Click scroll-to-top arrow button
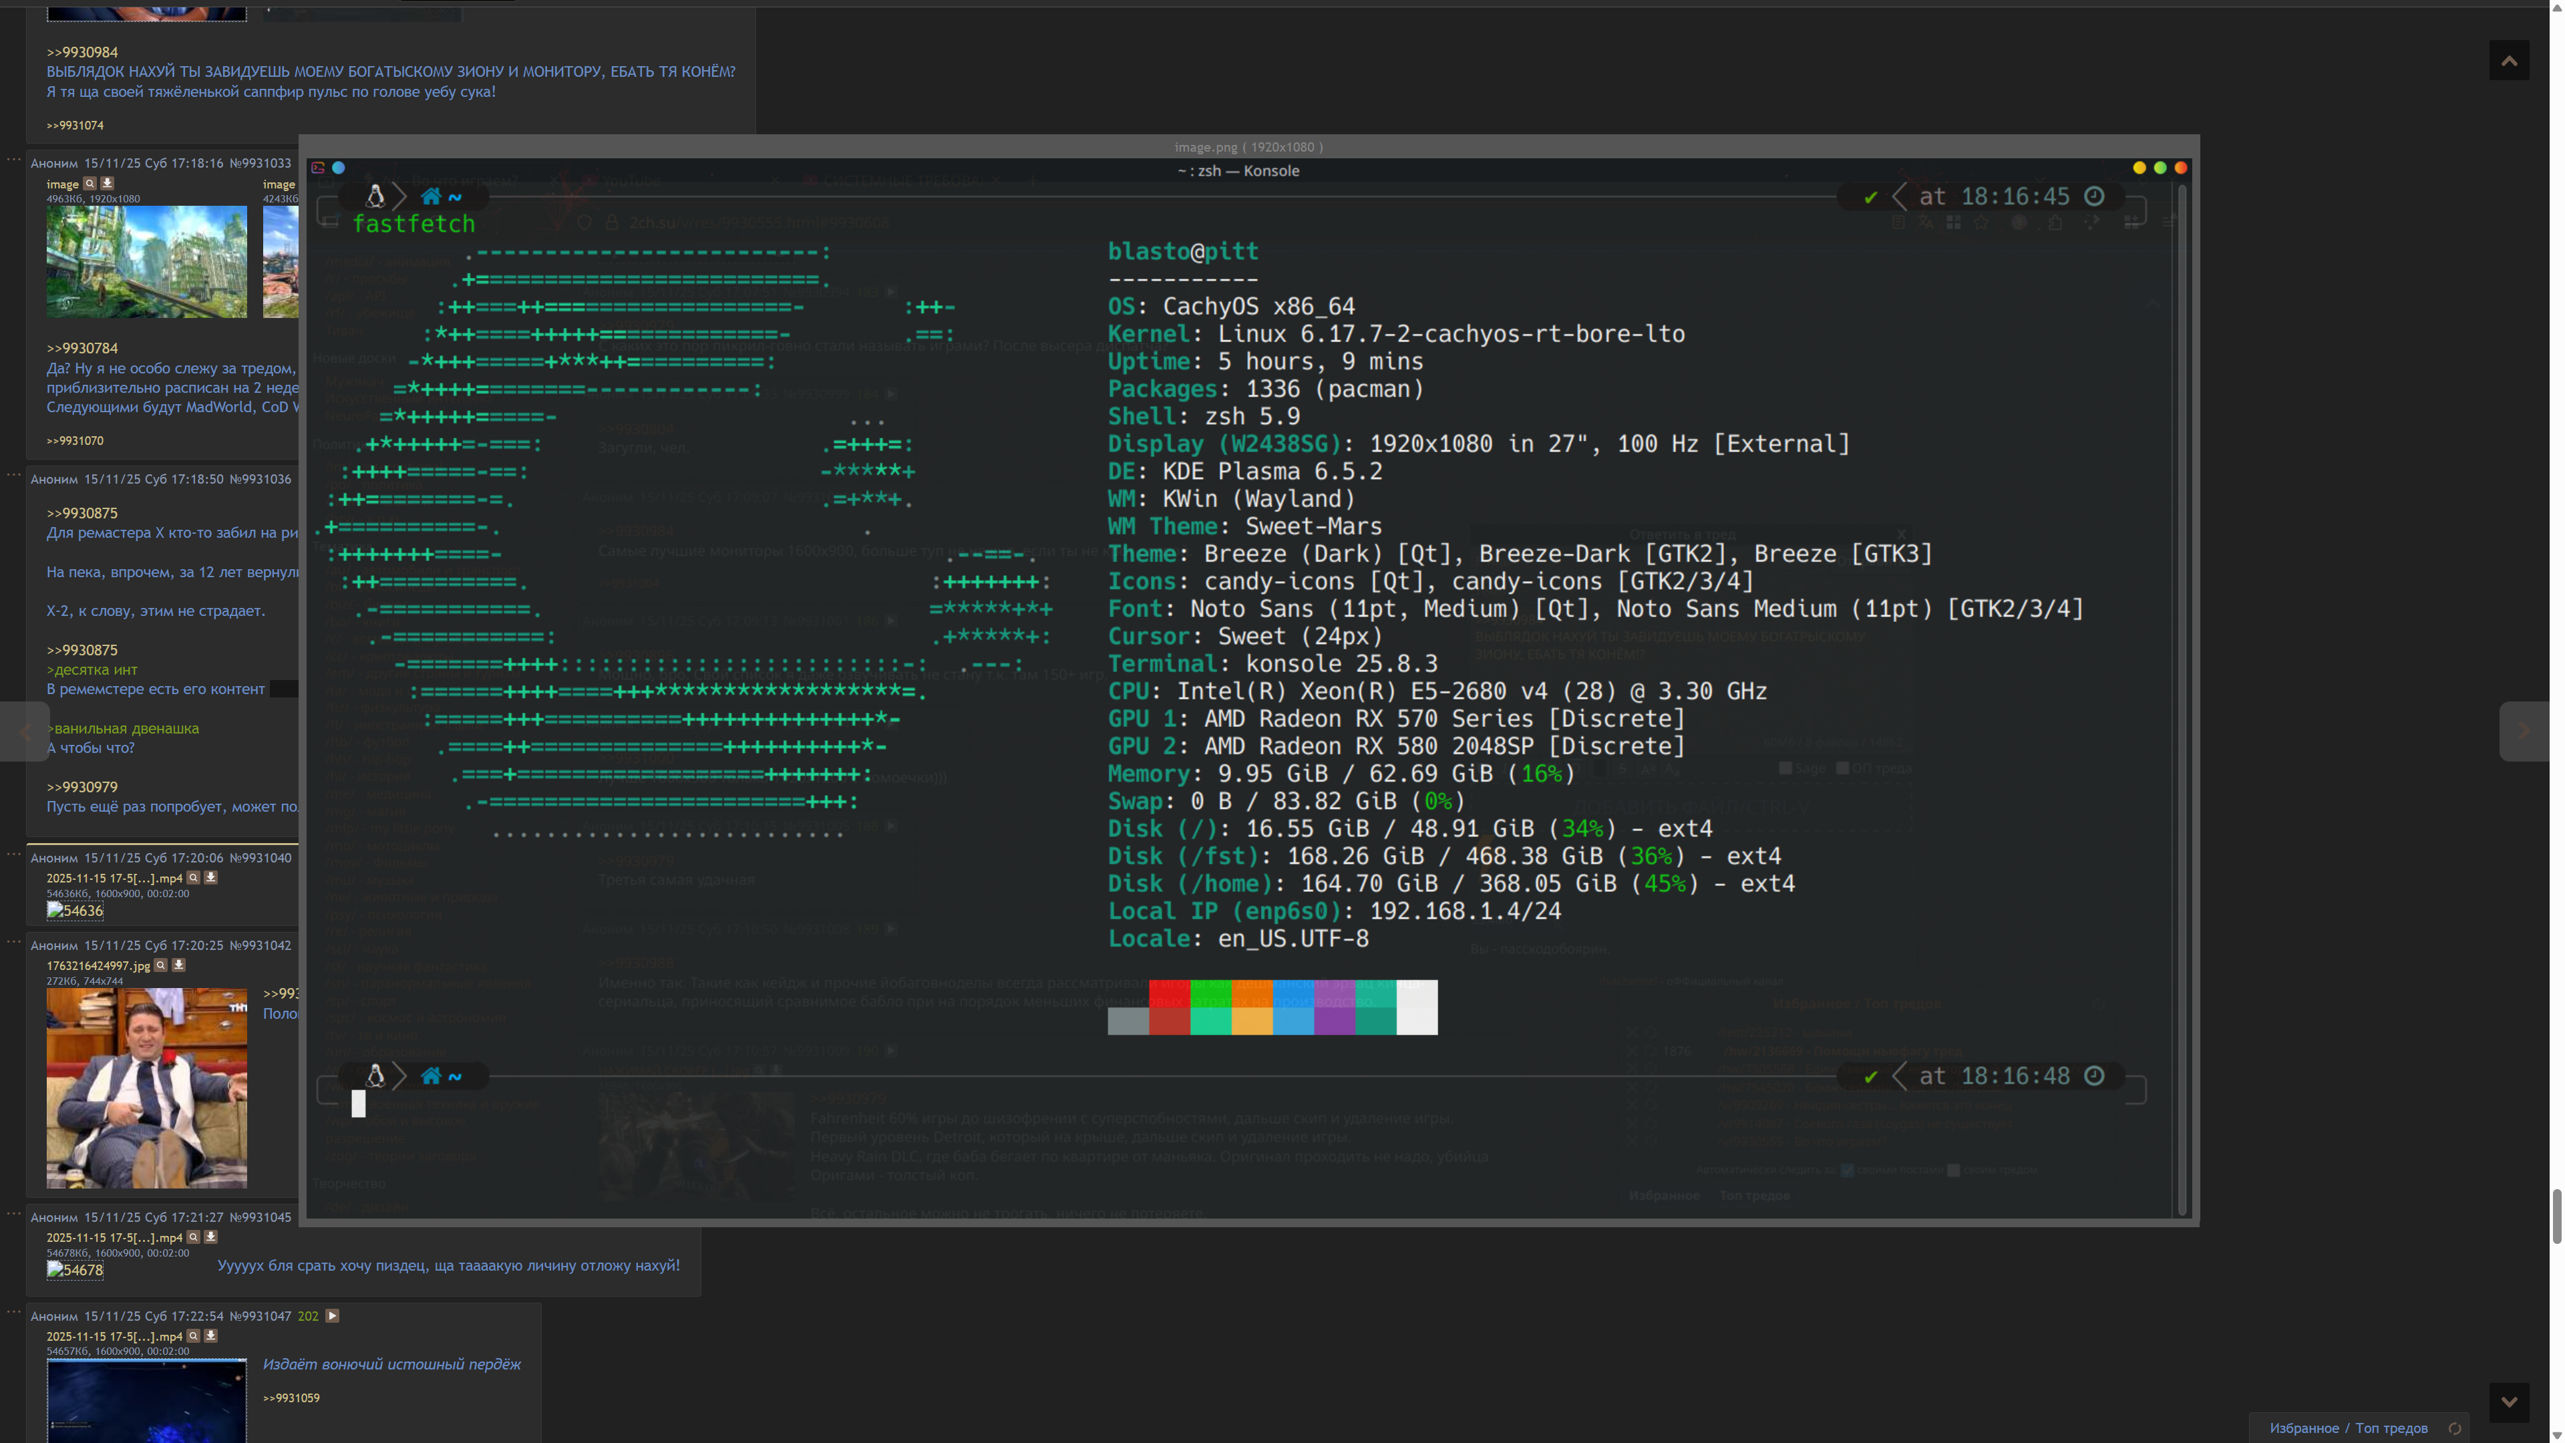 (x=2508, y=61)
